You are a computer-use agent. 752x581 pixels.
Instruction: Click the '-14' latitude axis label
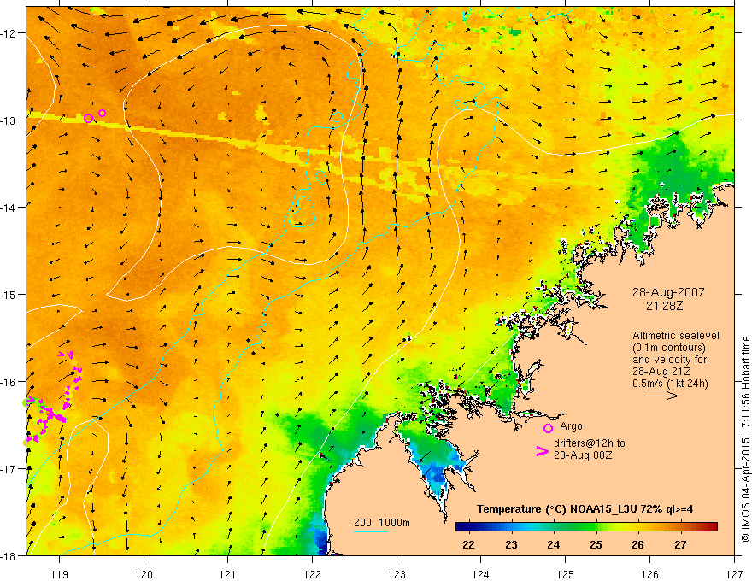[9, 207]
